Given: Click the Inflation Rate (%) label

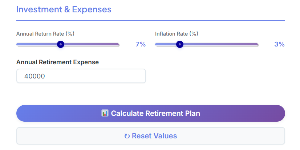Looking at the screenshot, I should 177,34.
